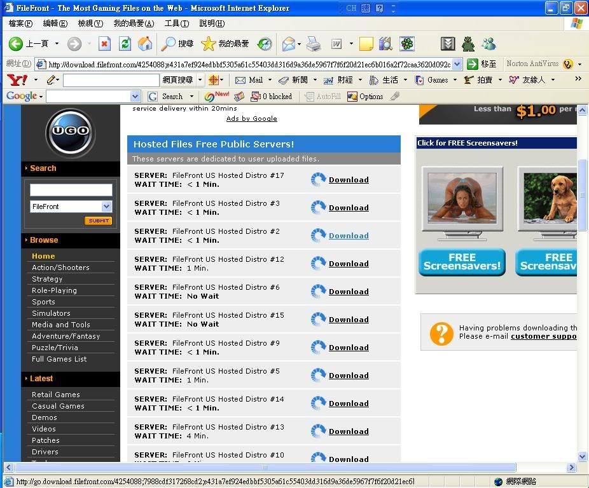Stop page loading with red X icon

pyautogui.click(x=104, y=44)
